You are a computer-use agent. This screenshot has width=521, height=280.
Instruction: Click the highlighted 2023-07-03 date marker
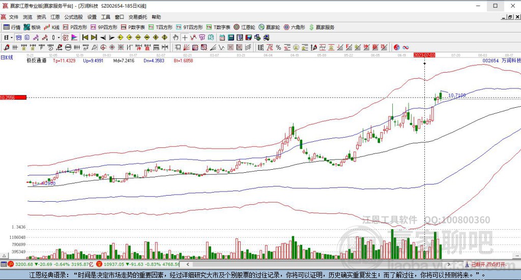click(x=424, y=55)
